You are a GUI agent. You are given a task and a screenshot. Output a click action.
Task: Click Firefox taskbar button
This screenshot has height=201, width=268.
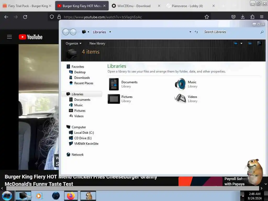[x=71, y=196]
